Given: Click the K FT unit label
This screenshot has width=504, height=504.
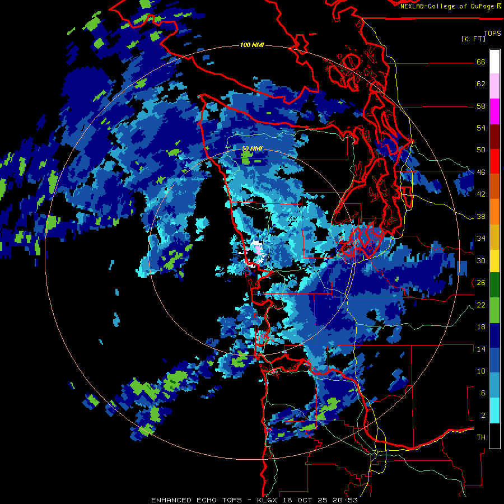Looking at the screenshot, I should click(x=474, y=39).
